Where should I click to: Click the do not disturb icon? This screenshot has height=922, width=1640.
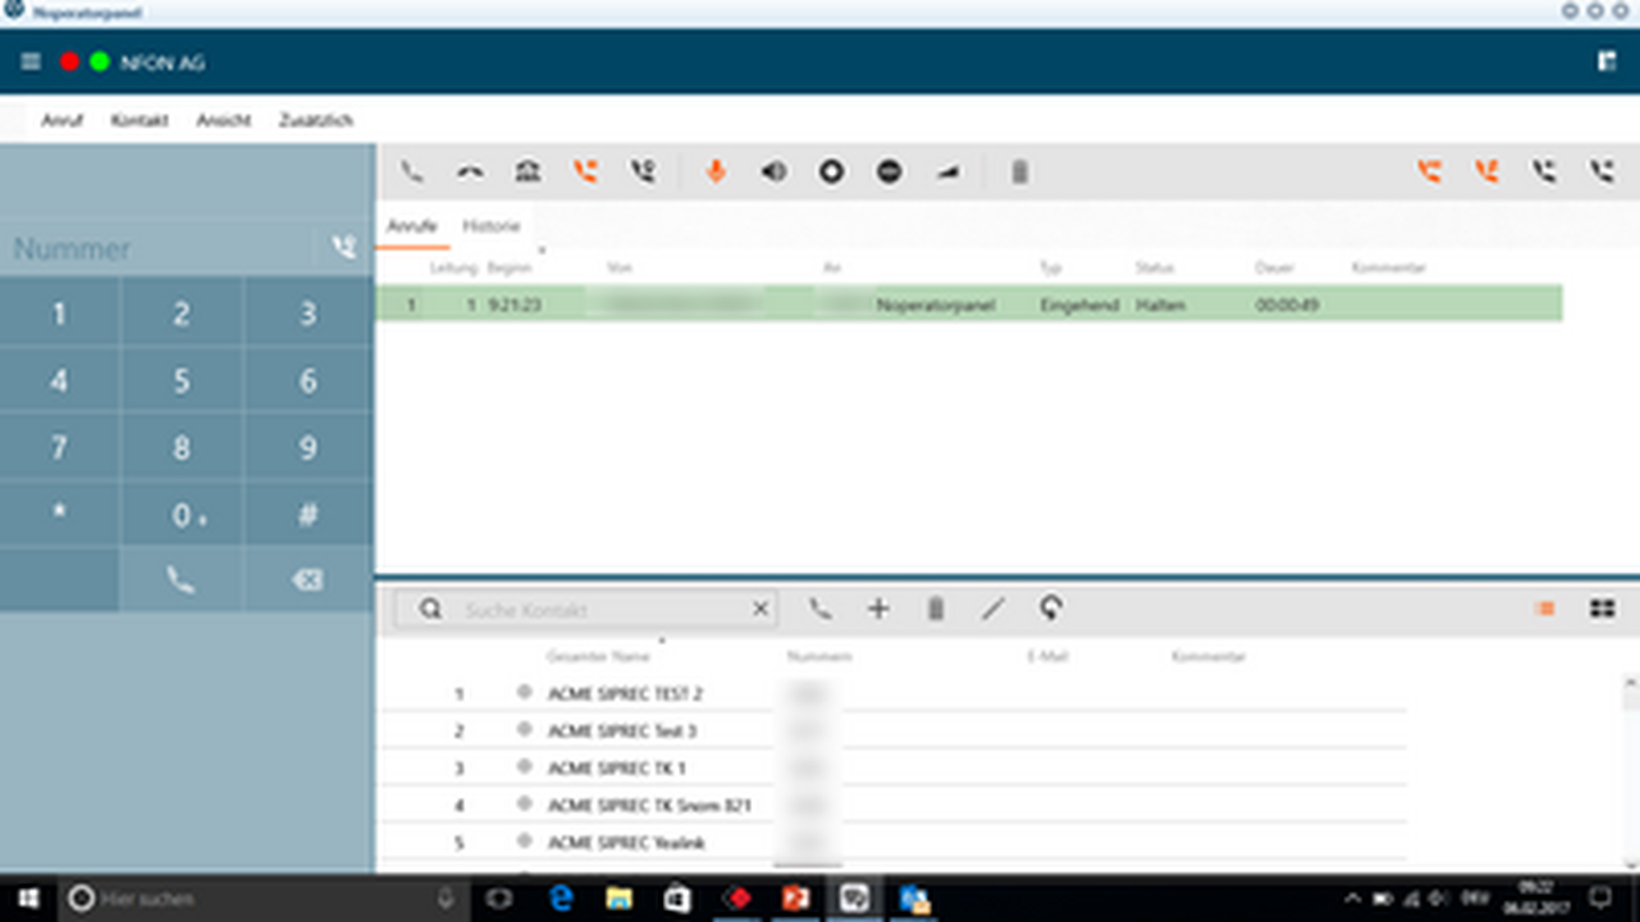[x=889, y=172]
